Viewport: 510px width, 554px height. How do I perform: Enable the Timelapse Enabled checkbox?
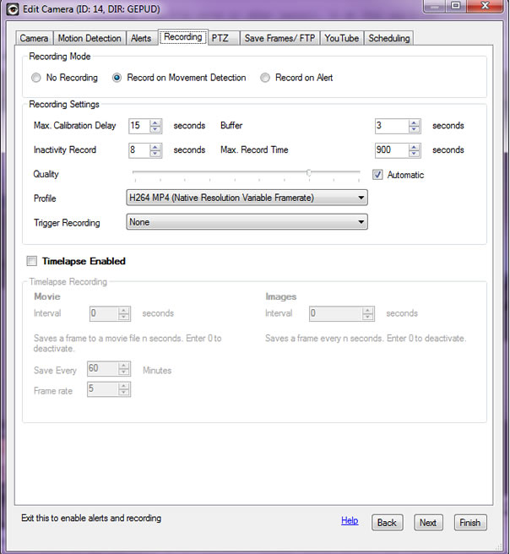(x=32, y=262)
